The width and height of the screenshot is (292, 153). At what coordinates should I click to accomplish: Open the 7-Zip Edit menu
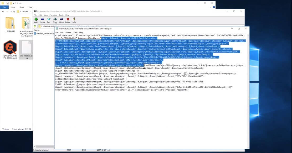pos(40,15)
